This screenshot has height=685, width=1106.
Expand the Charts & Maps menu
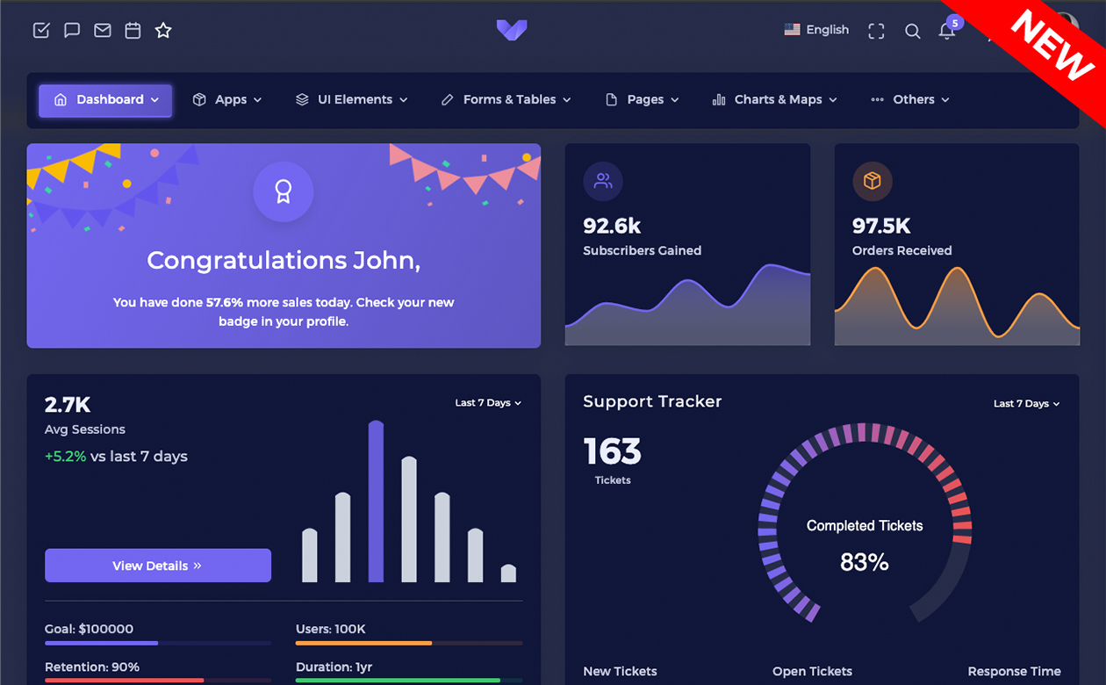(x=774, y=100)
